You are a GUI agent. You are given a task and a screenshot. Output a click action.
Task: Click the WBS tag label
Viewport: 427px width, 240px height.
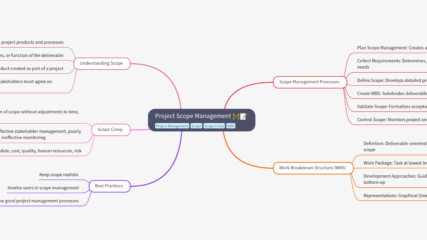point(231,126)
